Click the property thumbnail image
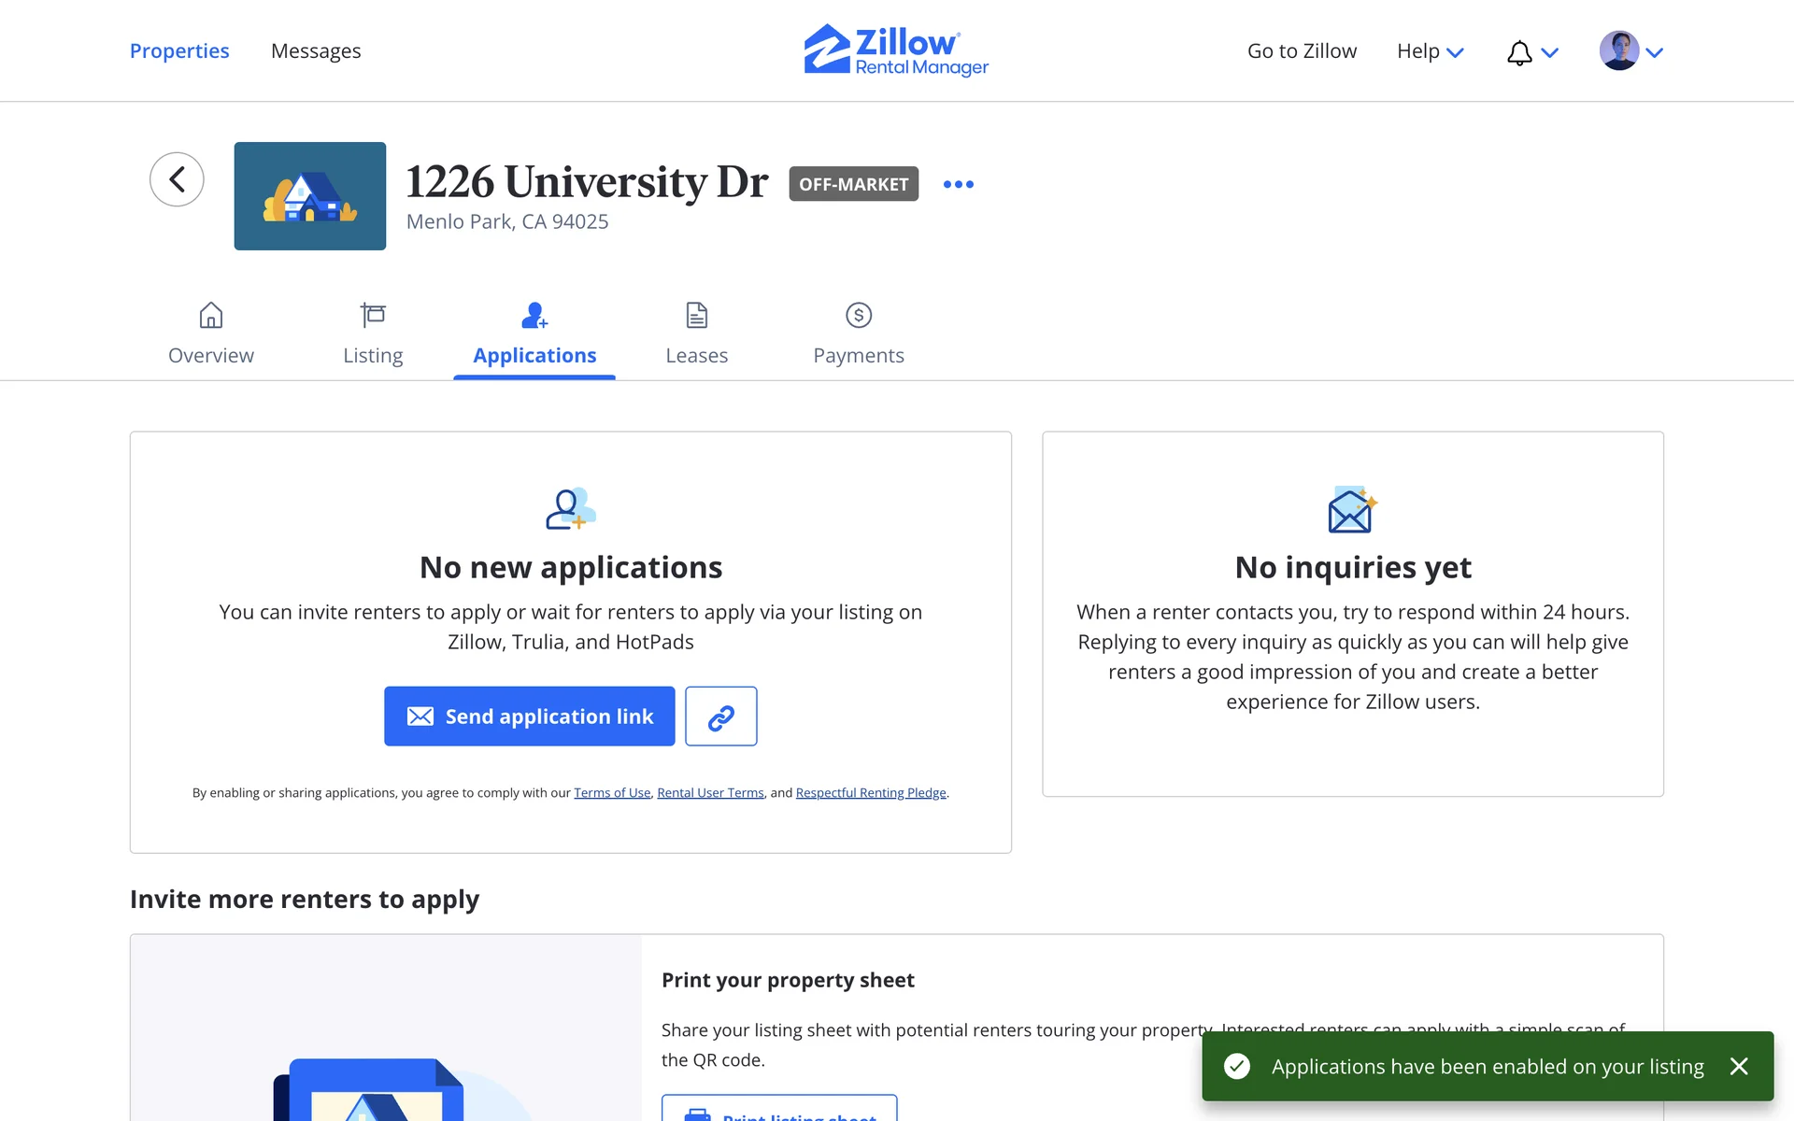Viewport: 1794px width, 1121px height. pyautogui.click(x=309, y=196)
